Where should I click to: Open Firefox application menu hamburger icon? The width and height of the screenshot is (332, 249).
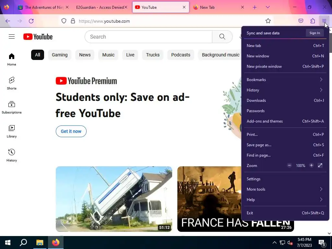(324, 21)
